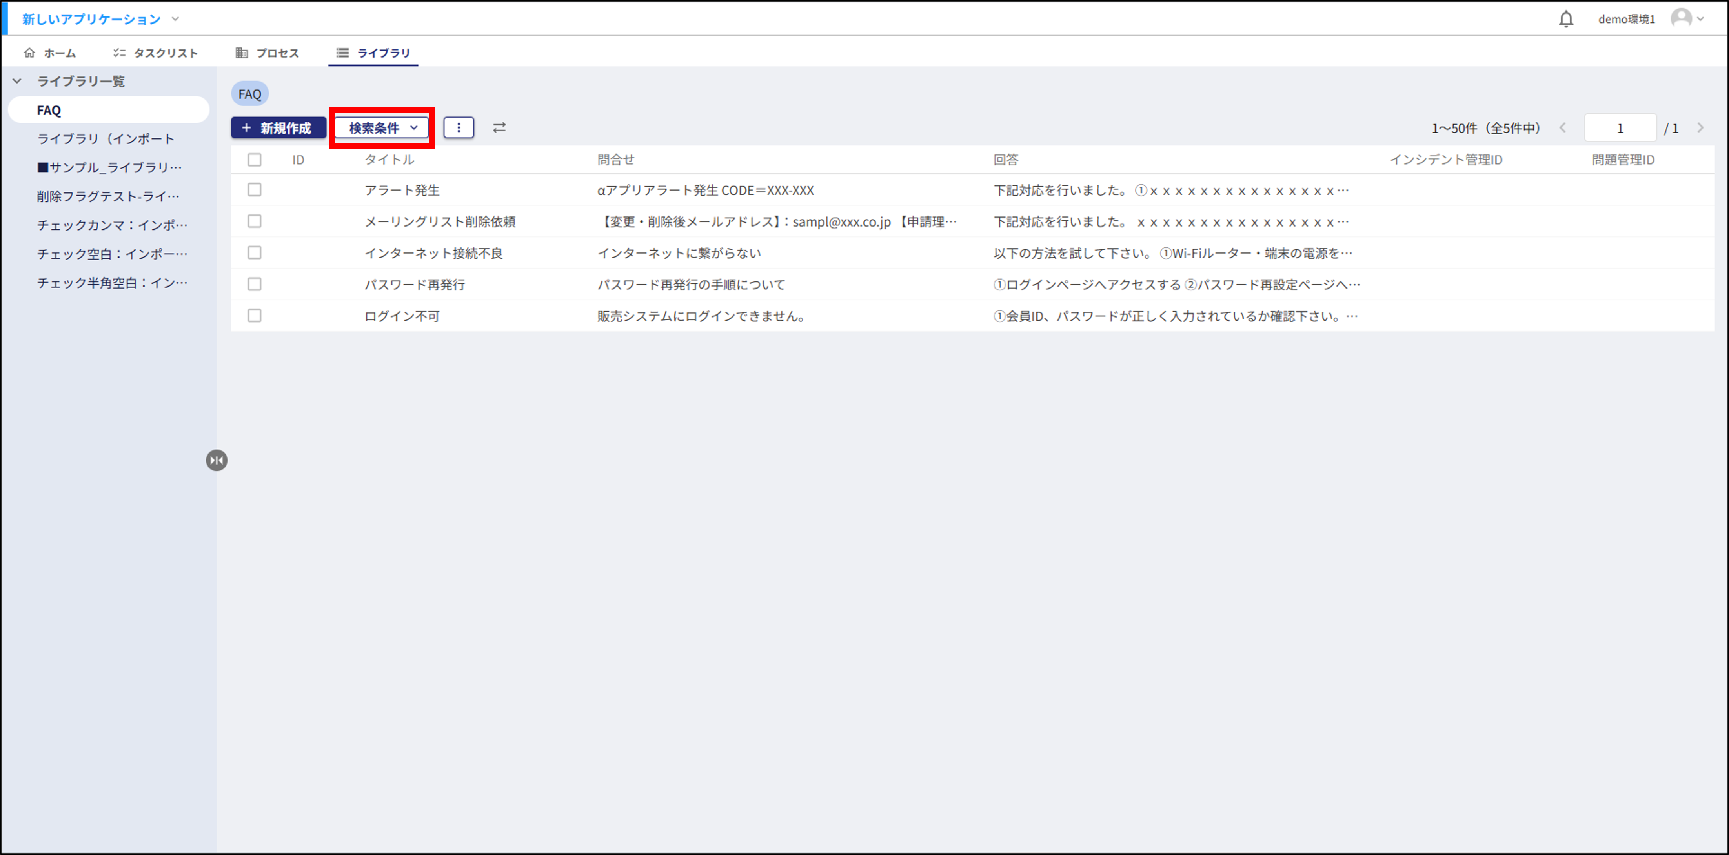Click the reorder arrows icon beside the options menu
1729x855 pixels.
click(499, 127)
